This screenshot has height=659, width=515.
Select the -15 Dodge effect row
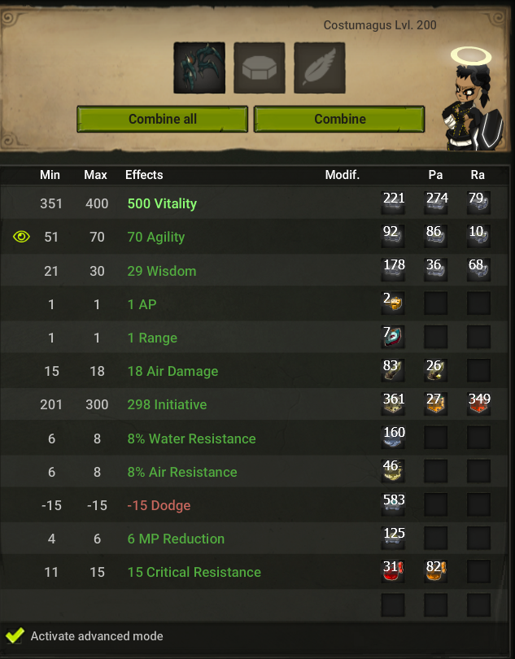click(x=254, y=504)
